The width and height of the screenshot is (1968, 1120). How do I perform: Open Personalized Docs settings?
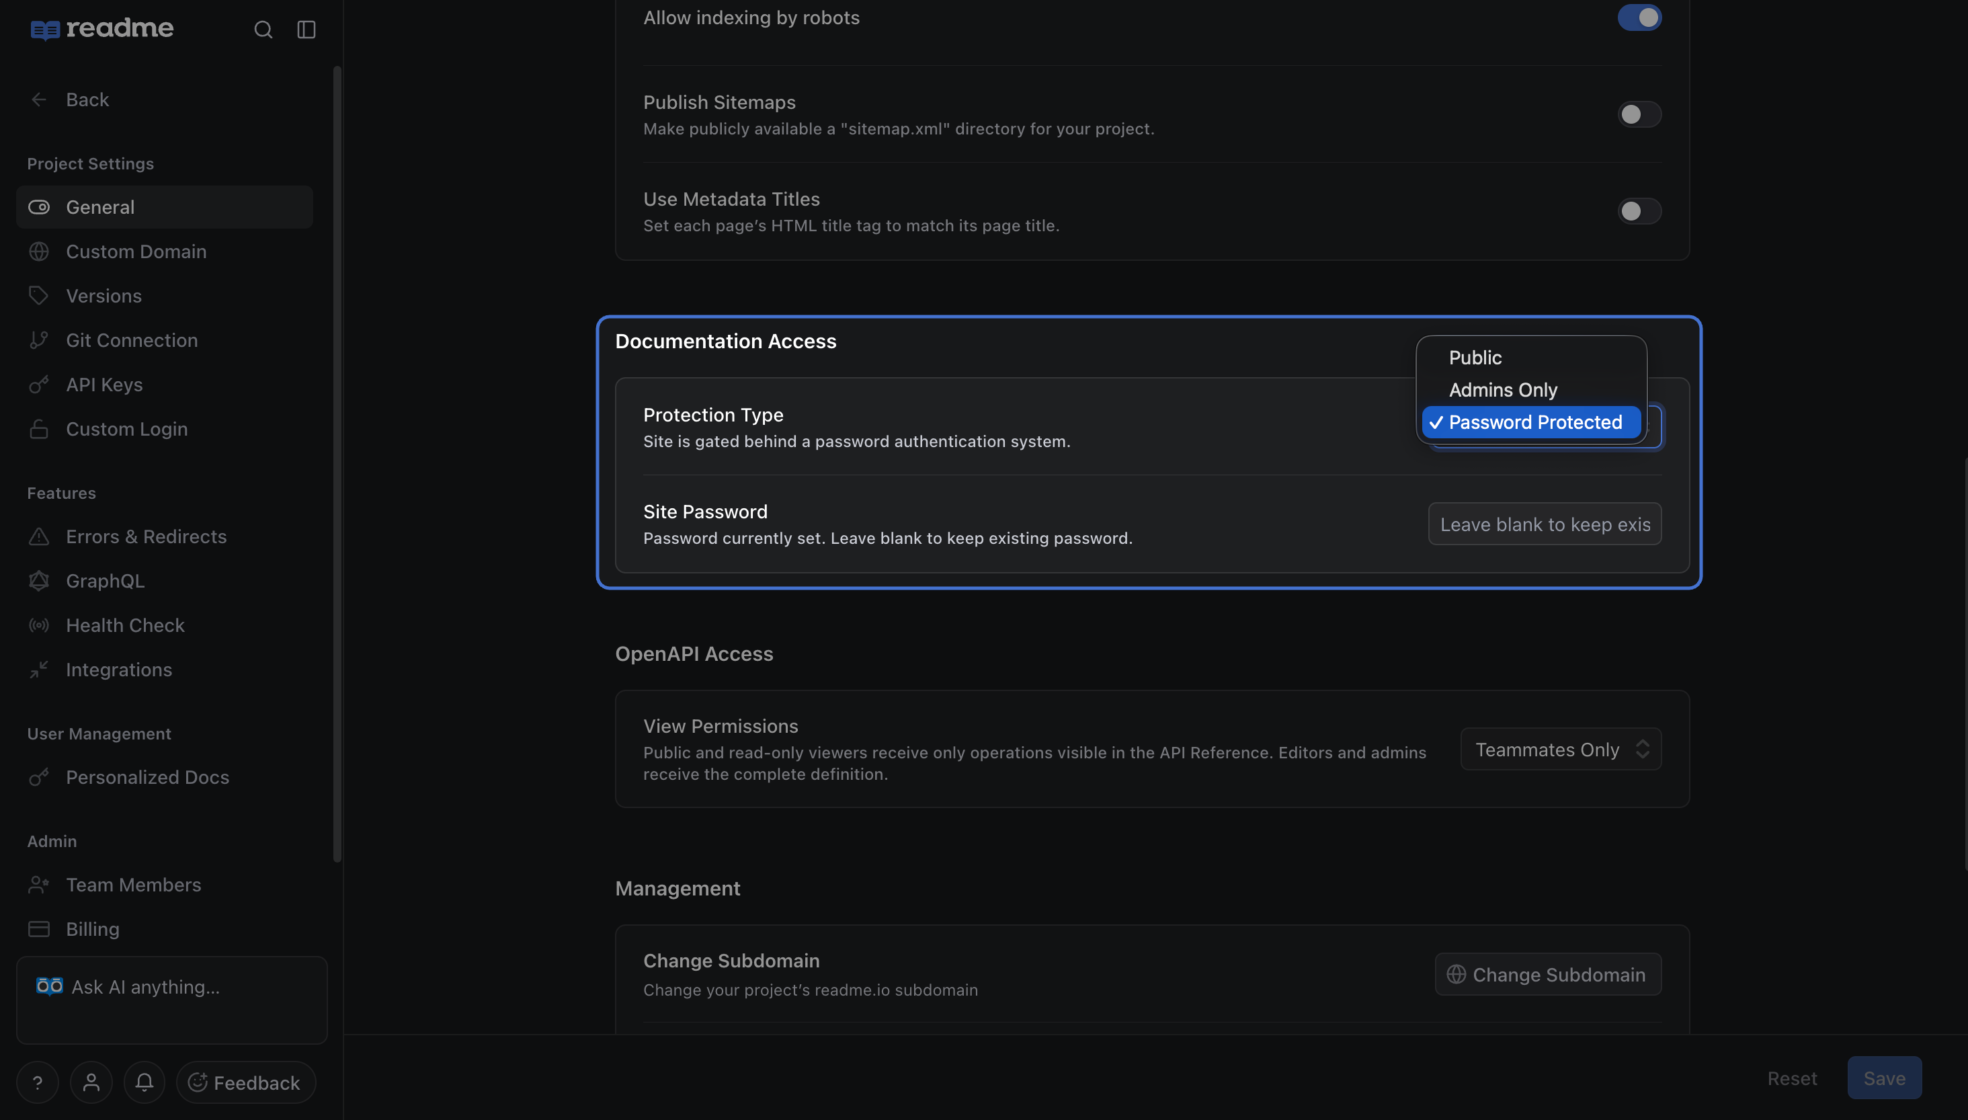pyautogui.click(x=165, y=778)
